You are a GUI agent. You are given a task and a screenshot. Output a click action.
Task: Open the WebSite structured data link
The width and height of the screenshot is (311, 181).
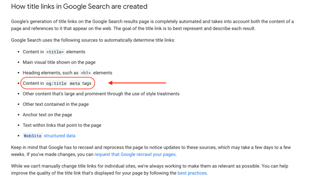49,136
